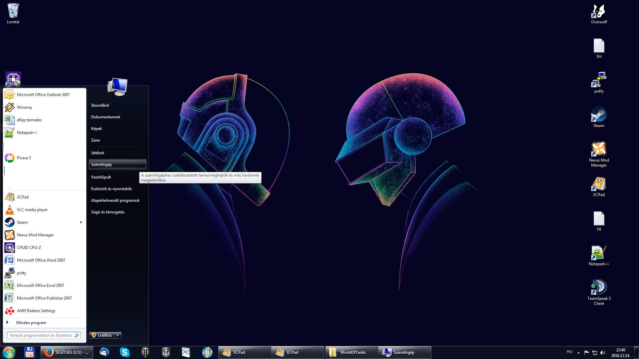Switch to Számítógép taskbar window
639x359 pixels.
pos(405,352)
